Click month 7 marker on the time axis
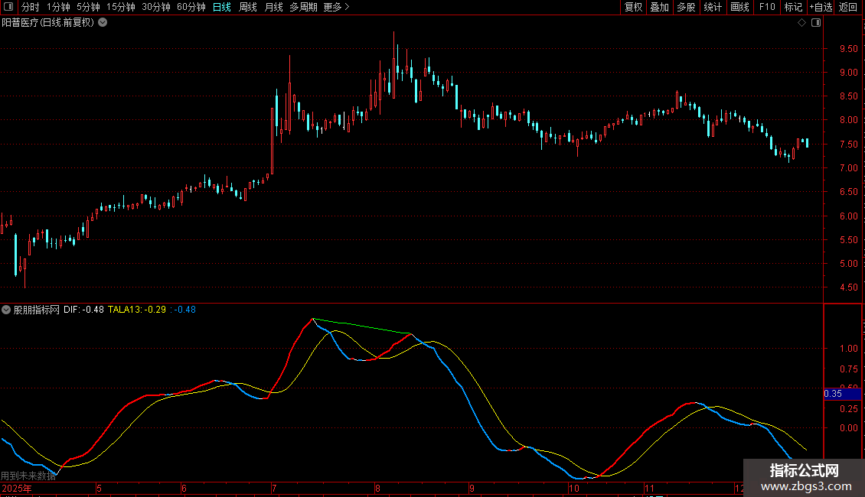 pos(273,488)
